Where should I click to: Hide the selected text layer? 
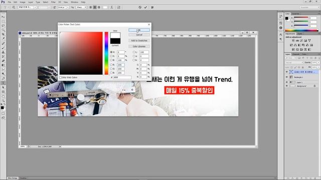pyautogui.click(x=286, y=72)
